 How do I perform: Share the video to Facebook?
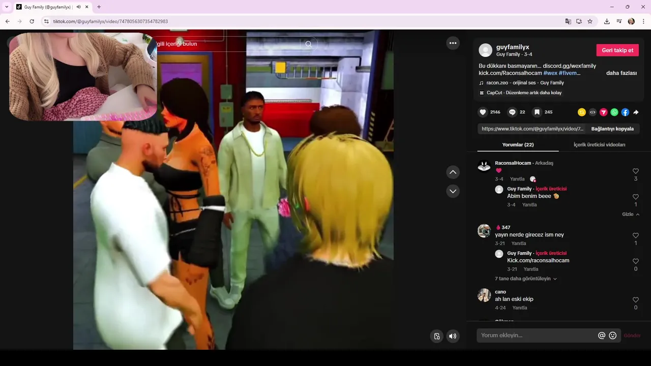tap(625, 112)
